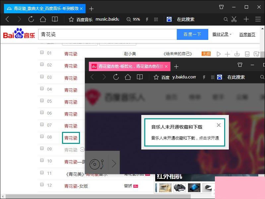The width and height of the screenshot is (265, 199).
Task: Open album 《给未来的自己》 link
Action: (x=178, y=54)
